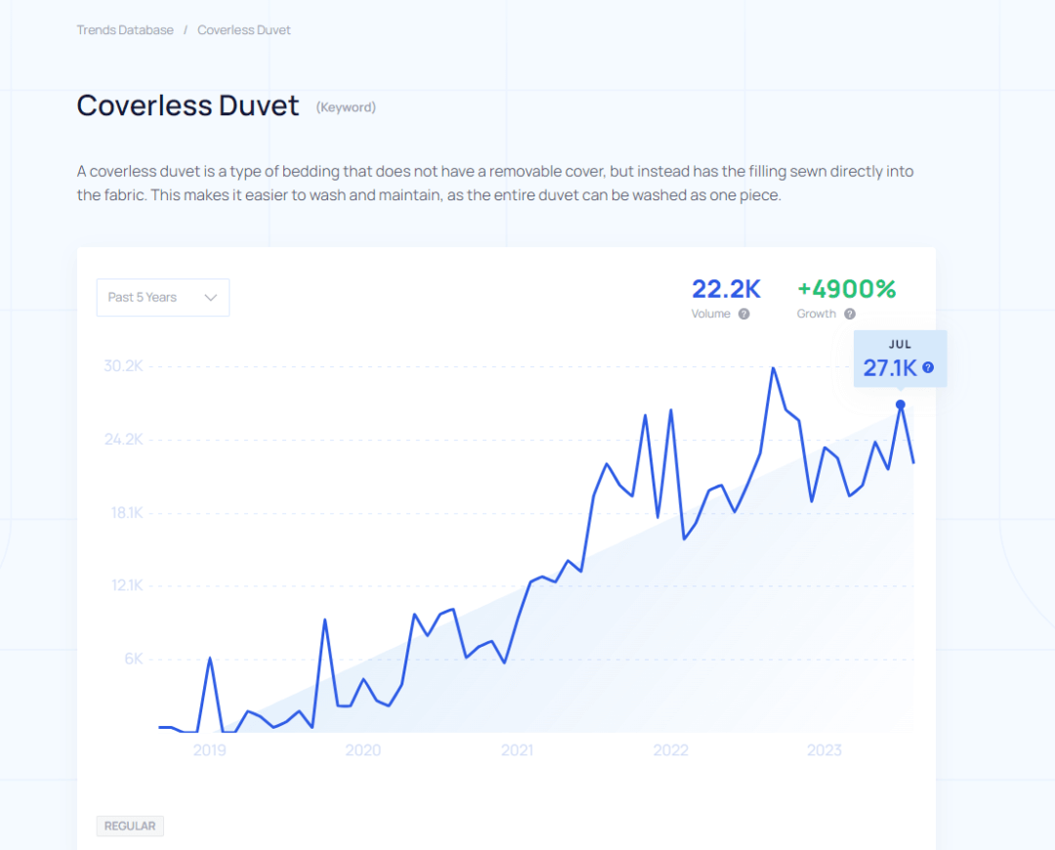1055x850 pixels.
Task: Click the 30.2K y-axis label
Action: (123, 366)
